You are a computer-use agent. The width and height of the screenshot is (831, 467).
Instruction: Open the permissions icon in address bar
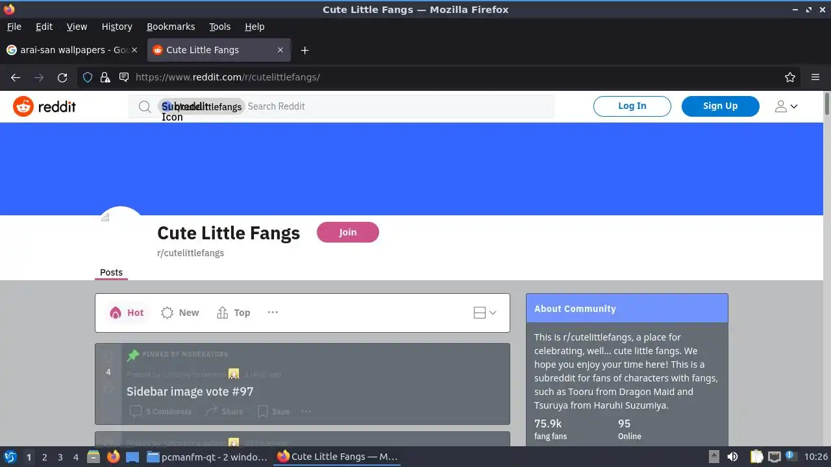coord(124,77)
